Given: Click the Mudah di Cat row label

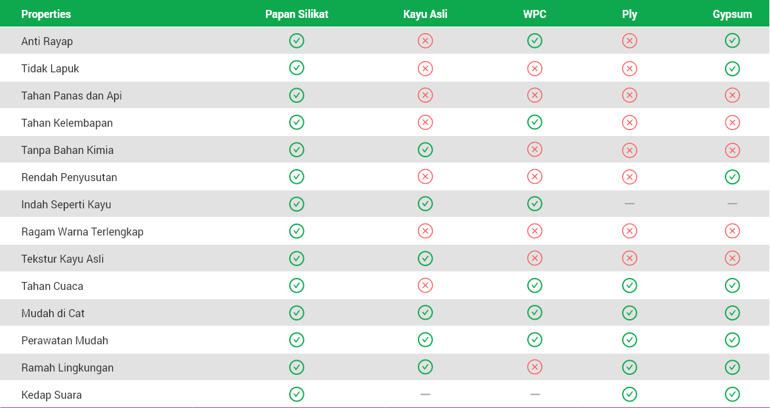Looking at the screenshot, I should pos(53,313).
